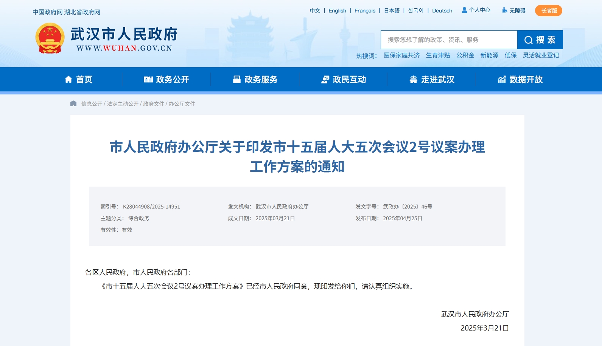Click the 走进武汉 building icon

tap(414, 79)
